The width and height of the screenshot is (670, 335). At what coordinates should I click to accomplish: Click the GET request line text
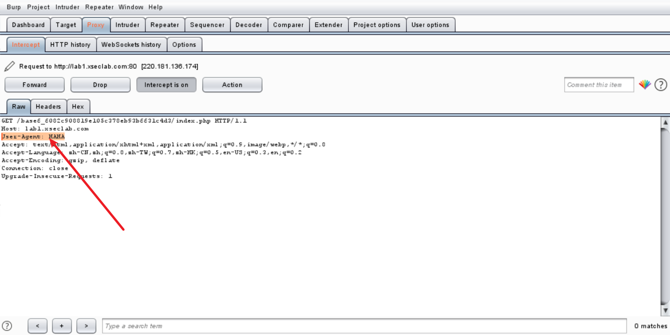[x=124, y=121]
